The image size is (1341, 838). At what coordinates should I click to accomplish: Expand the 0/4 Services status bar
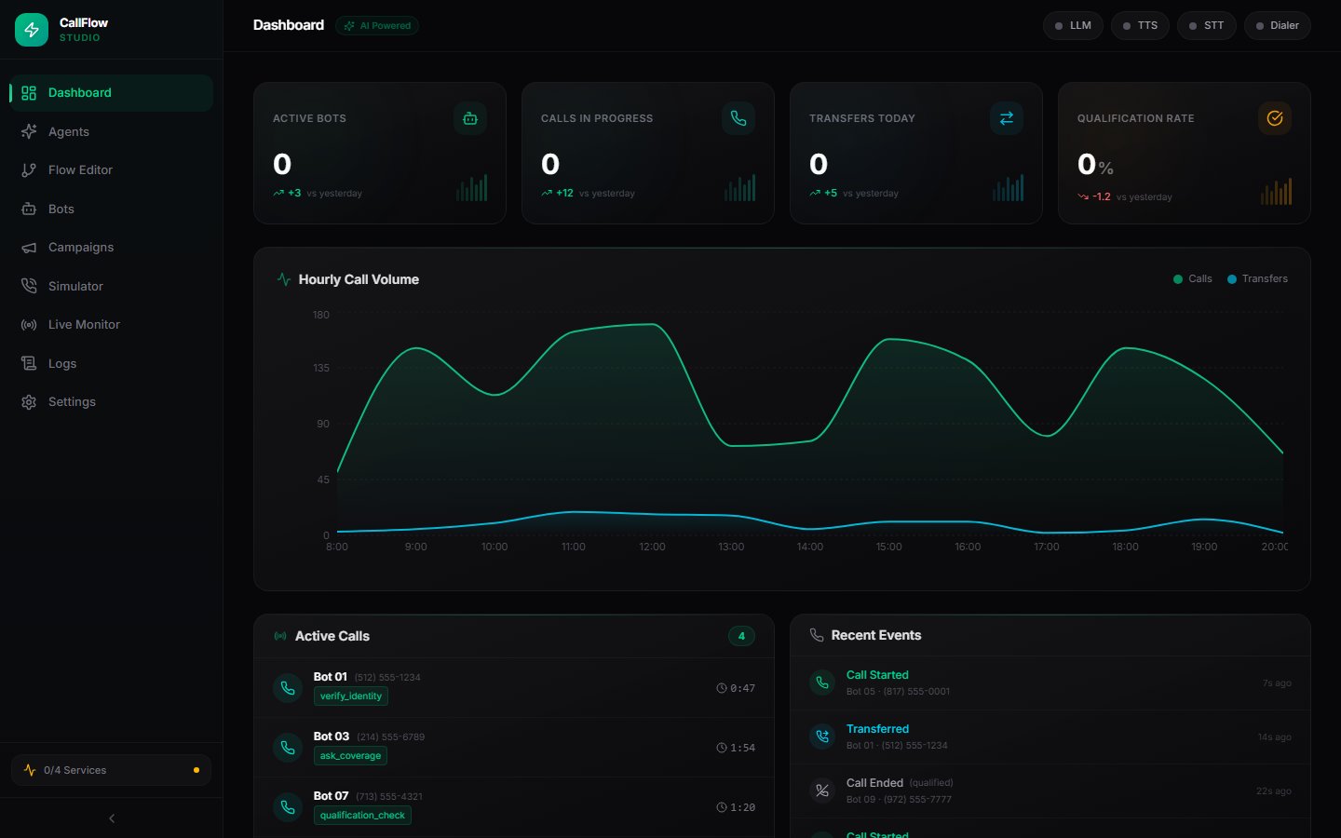(111, 770)
